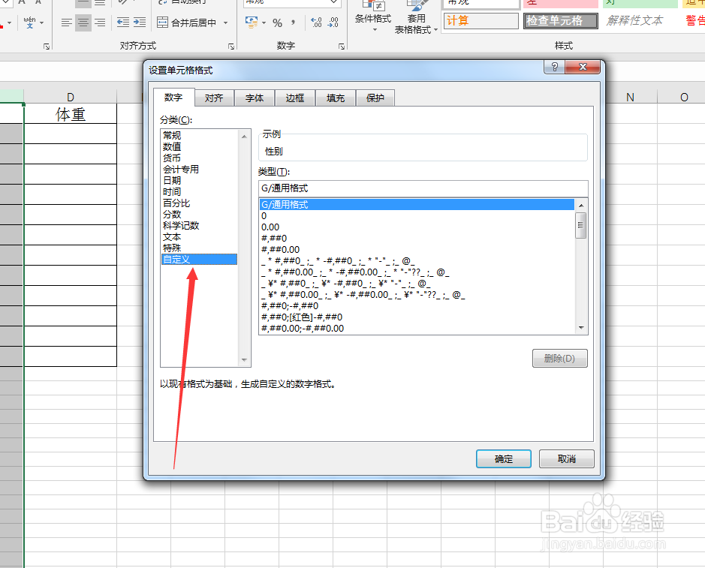Click the help question mark in dialog
Screen dimensions: 705x568
pyautogui.click(x=554, y=67)
